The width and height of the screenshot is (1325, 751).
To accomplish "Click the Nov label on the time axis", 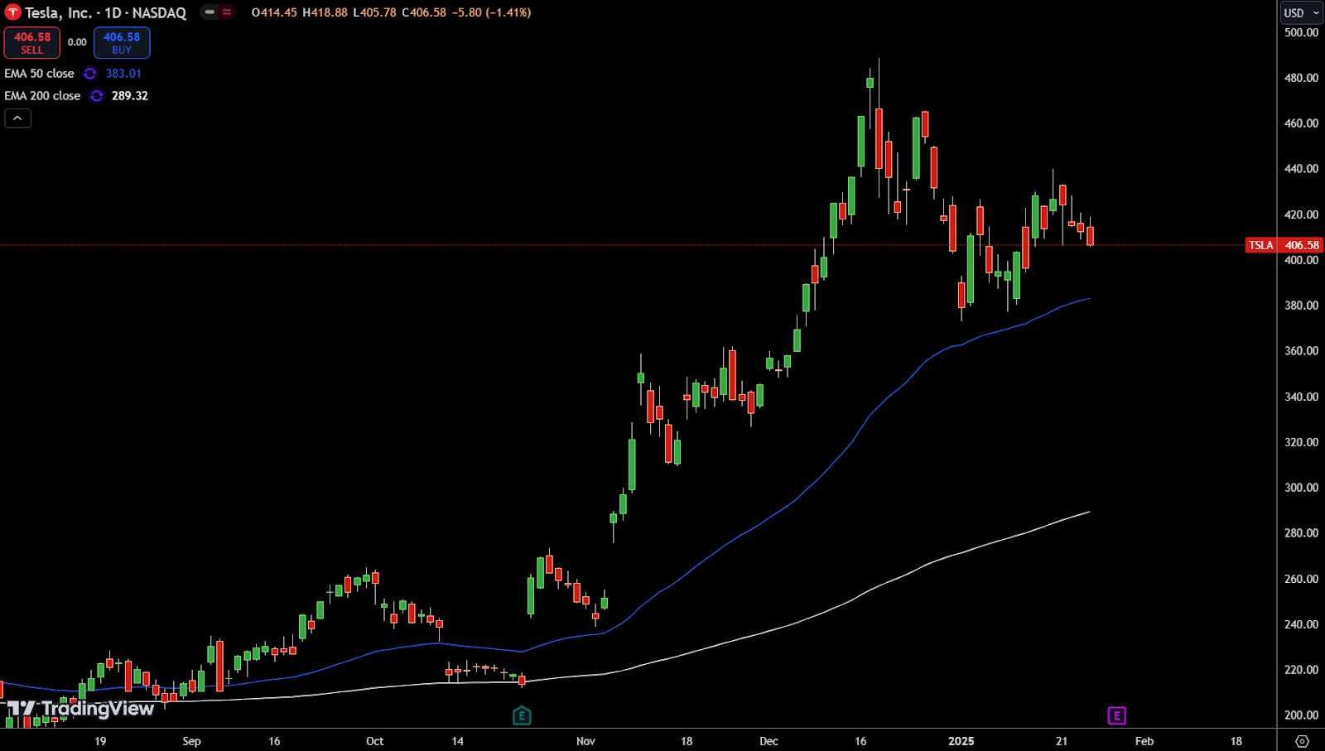I will [585, 741].
